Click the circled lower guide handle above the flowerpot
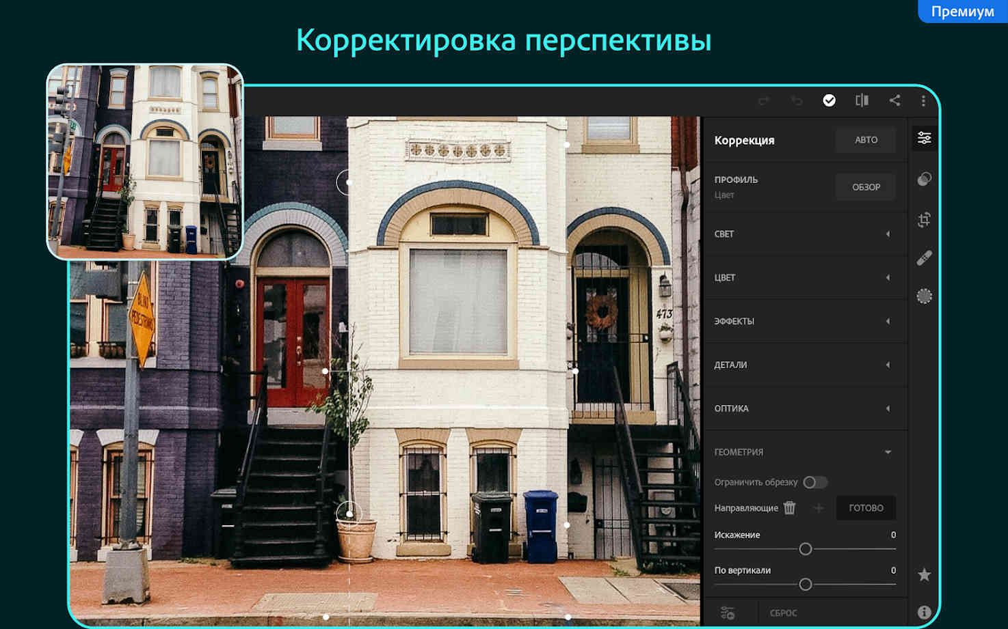This screenshot has width=1008, height=629. click(349, 513)
